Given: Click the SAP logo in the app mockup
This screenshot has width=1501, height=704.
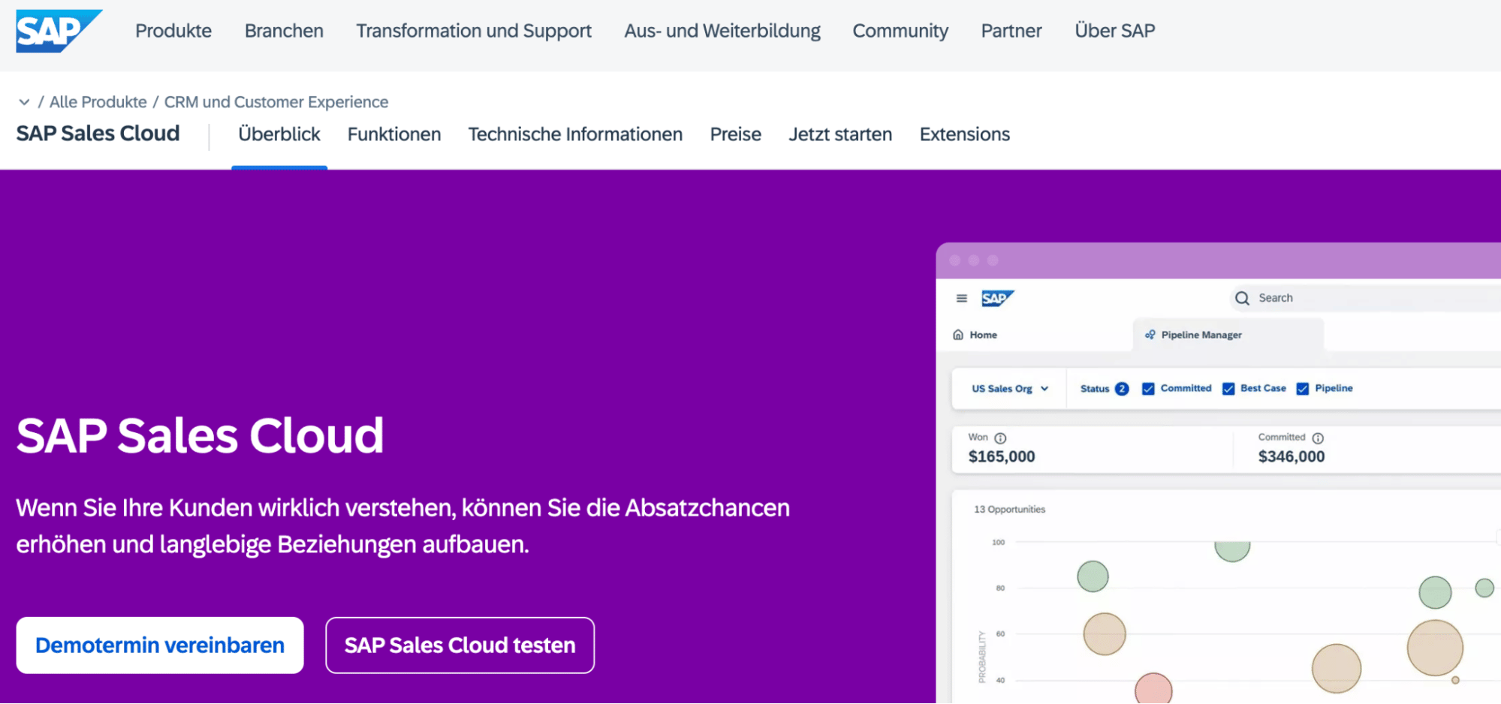Looking at the screenshot, I should 999,298.
